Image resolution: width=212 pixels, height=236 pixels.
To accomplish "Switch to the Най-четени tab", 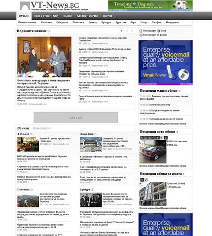I will coord(42,128).
